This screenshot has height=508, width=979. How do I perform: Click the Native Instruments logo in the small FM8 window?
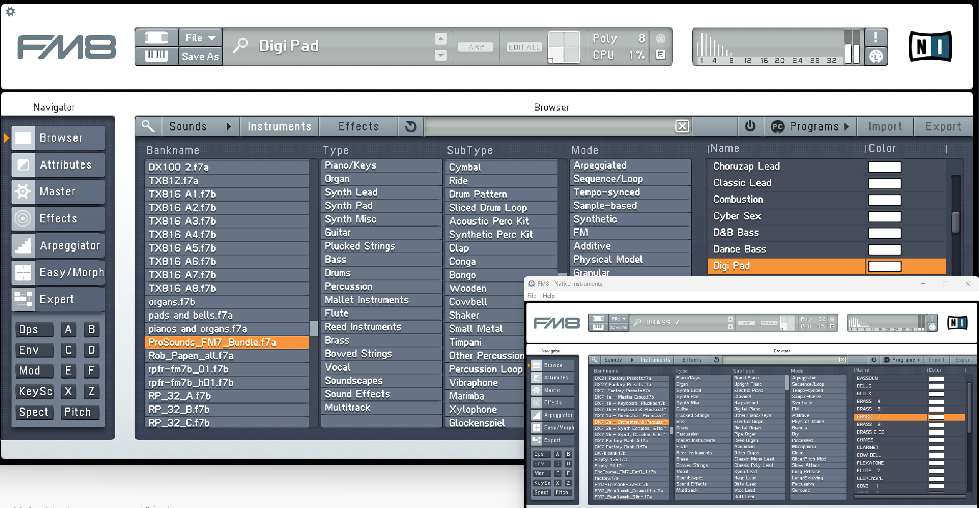(957, 323)
